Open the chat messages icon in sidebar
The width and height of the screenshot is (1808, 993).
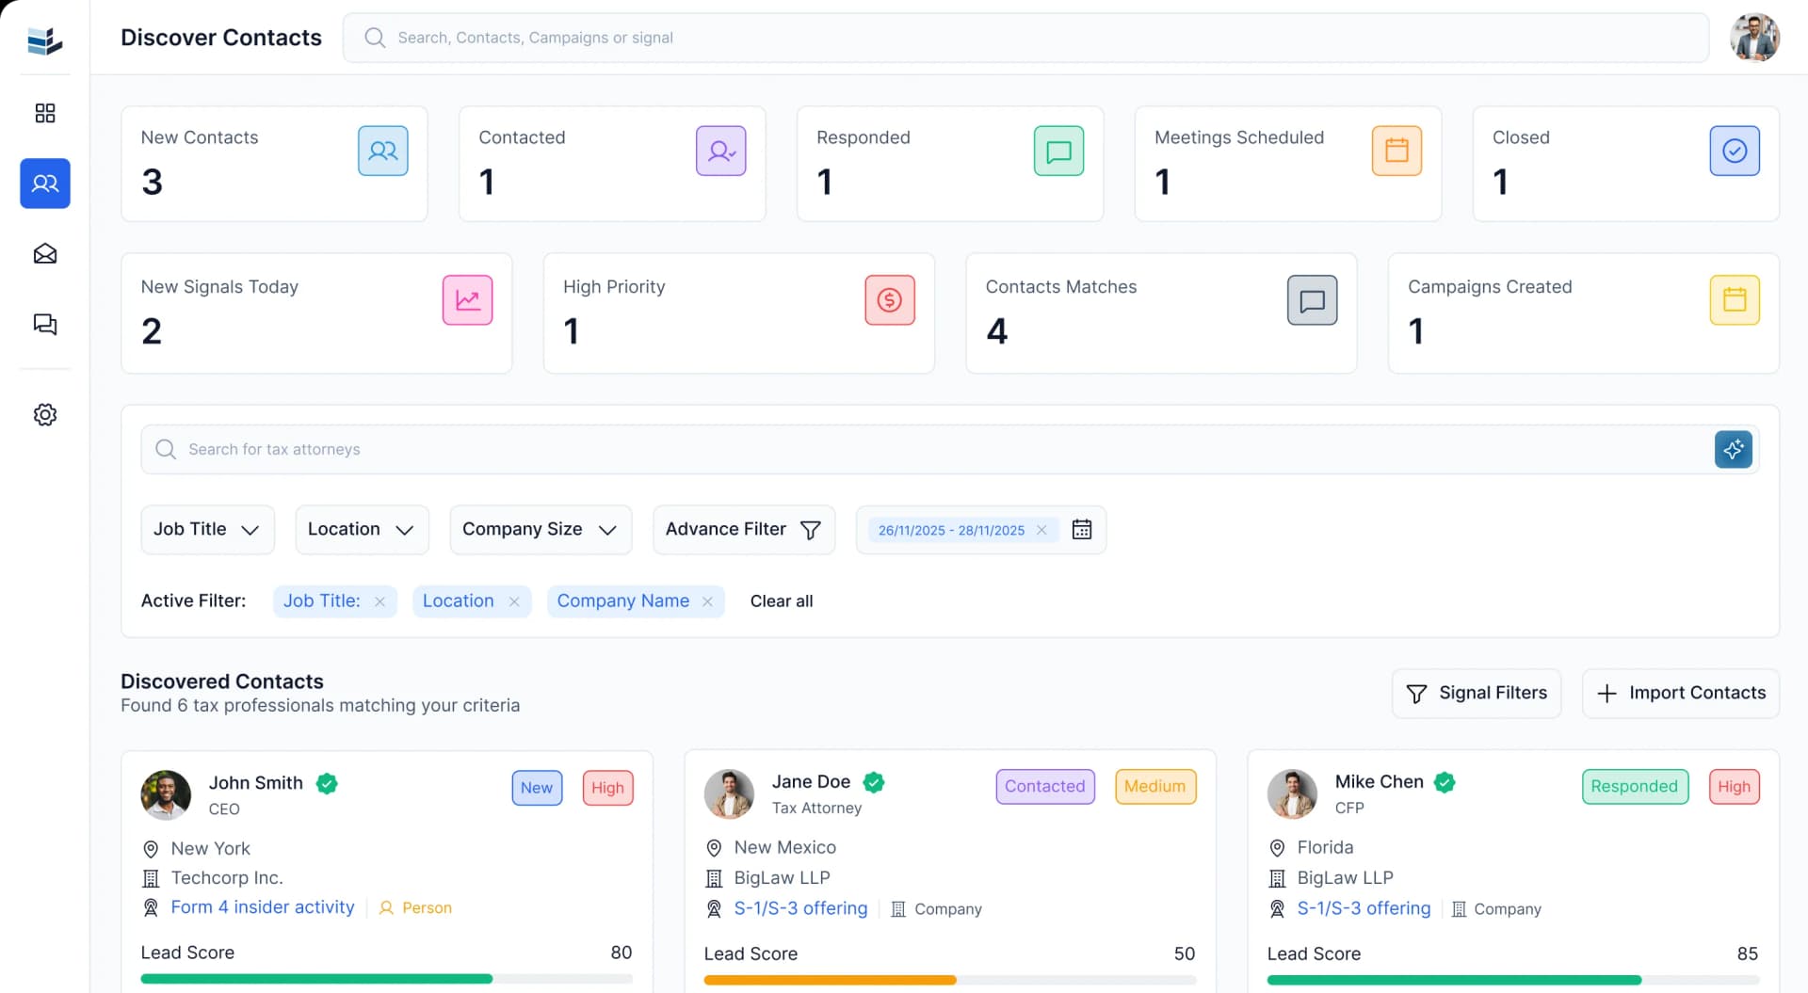click(x=44, y=325)
